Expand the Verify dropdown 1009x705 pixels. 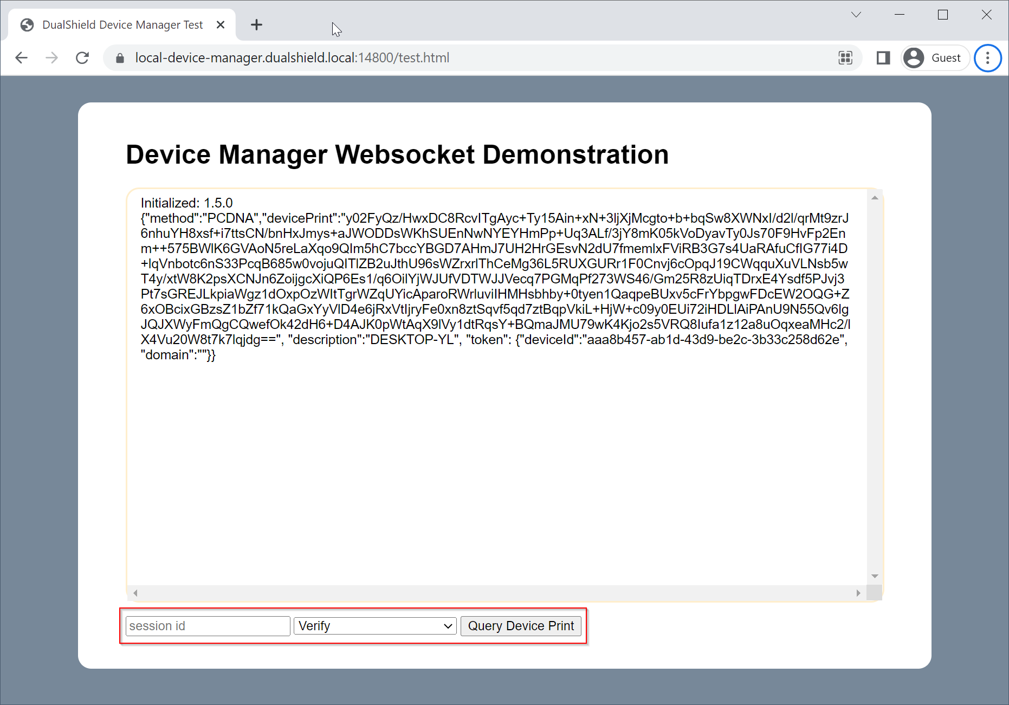click(375, 626)
